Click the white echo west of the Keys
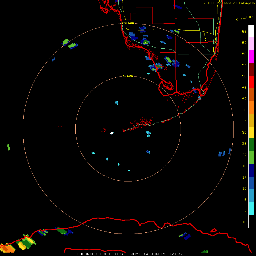 (112, 133)
